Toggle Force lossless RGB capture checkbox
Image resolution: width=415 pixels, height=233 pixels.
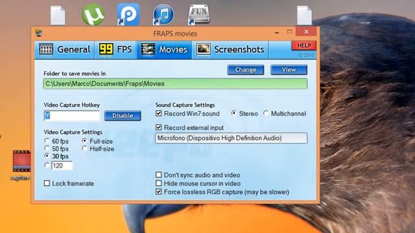point(158,192)
